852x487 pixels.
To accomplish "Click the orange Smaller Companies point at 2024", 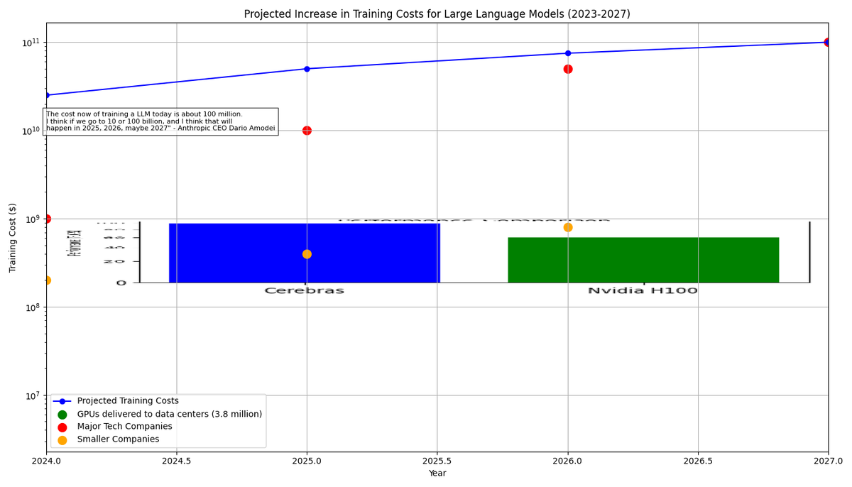I will pos(47,280).
